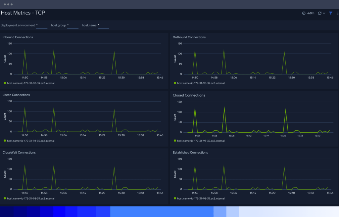339x217 pixels.
Task: Click the green legend dot under Inbound Connections
Action: (5, 83)
